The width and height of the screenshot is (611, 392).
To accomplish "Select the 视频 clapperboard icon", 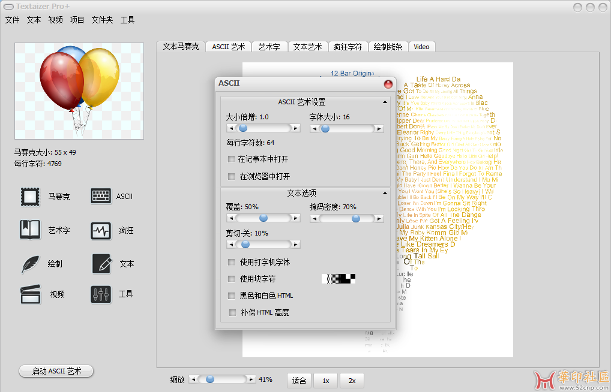I will click(30, 294).
